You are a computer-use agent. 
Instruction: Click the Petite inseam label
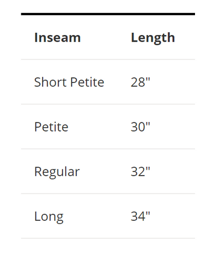[51, 127]
